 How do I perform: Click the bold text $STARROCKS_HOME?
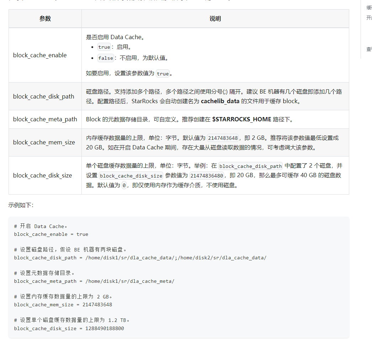coord(241,119)
